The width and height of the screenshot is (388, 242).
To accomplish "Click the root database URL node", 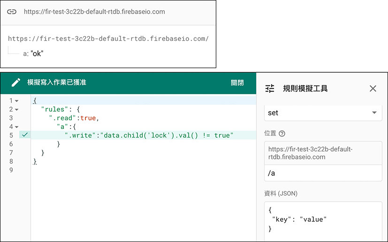I will pyautogui.click(x=108, y=38).
